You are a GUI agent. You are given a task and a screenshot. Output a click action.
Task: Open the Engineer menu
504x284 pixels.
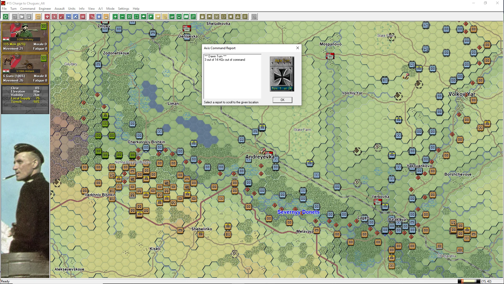45,9
